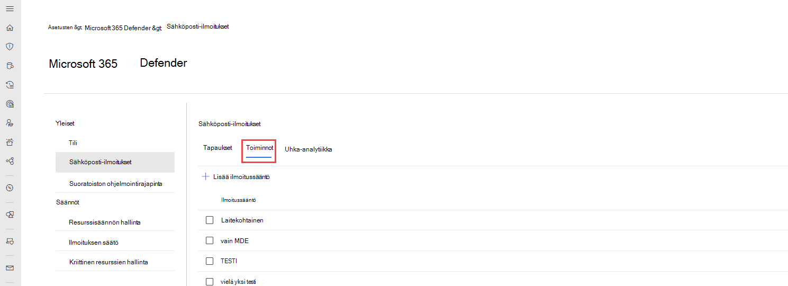The width and height of the screenshot is (788, 286).
Task: Open the Laitekohtainen rule name
Action: click(242, 220)
